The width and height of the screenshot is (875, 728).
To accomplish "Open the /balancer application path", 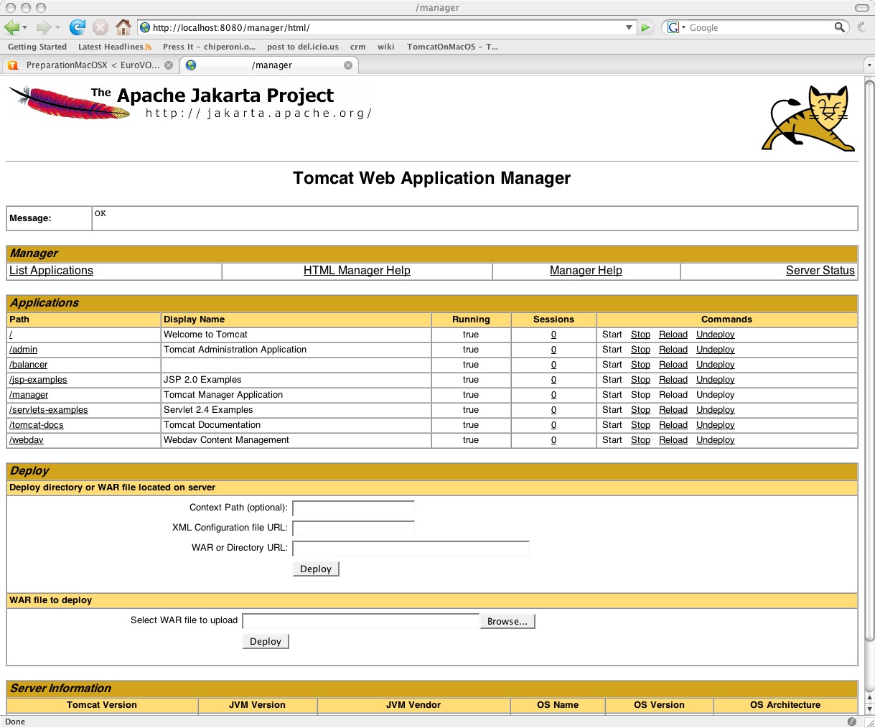I will point(28,365).
